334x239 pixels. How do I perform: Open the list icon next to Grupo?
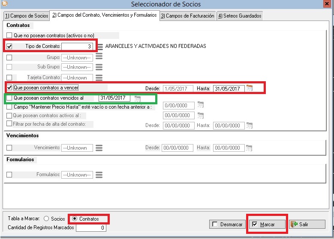[x=98, y=57]
